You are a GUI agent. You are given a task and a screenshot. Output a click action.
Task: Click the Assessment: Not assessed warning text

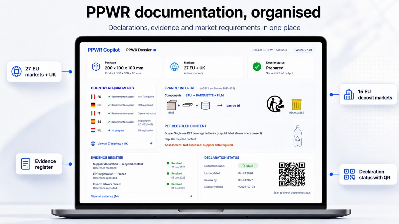[x=199, y=145]
